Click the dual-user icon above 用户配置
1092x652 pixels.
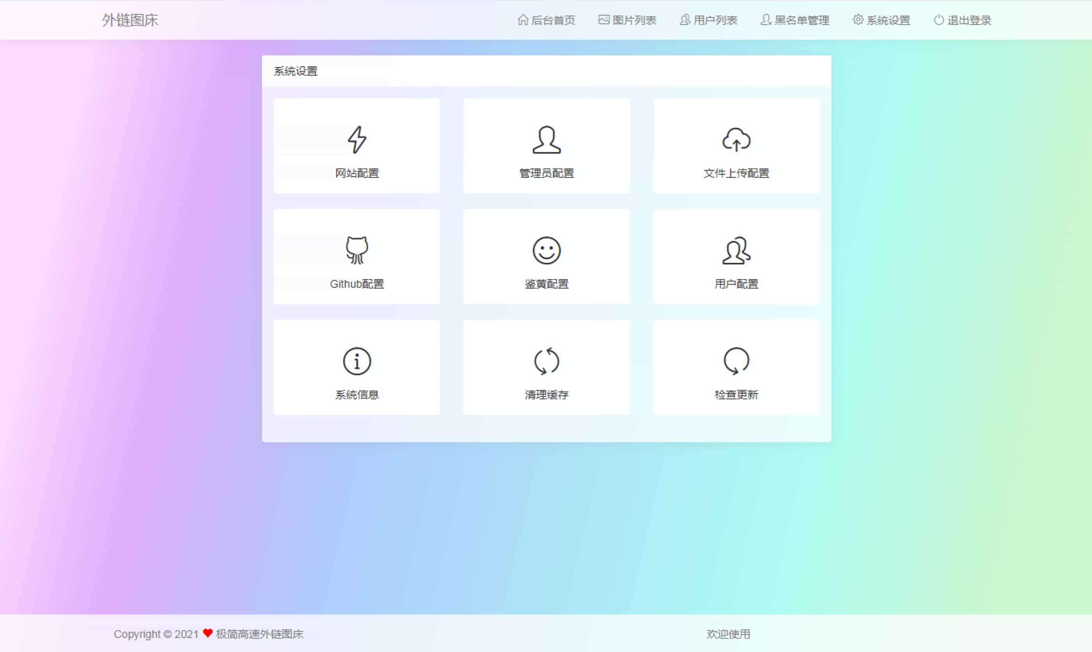pos(736,250)
